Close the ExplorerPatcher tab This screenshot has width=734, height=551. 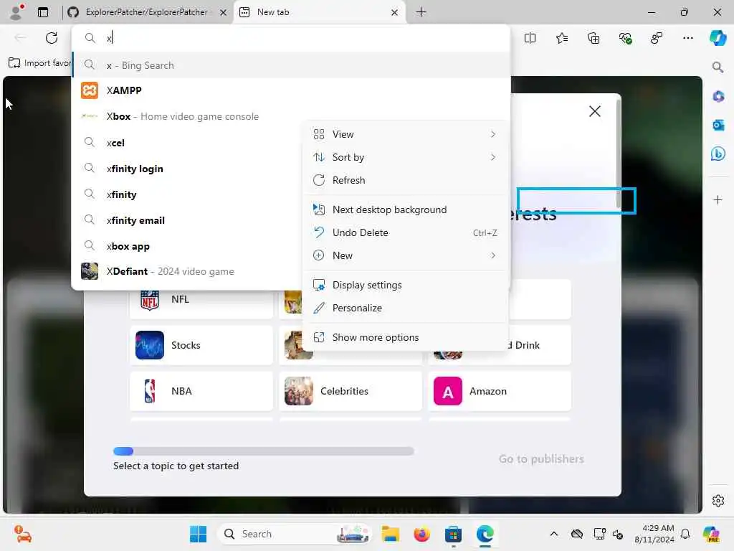coord(224,13)
